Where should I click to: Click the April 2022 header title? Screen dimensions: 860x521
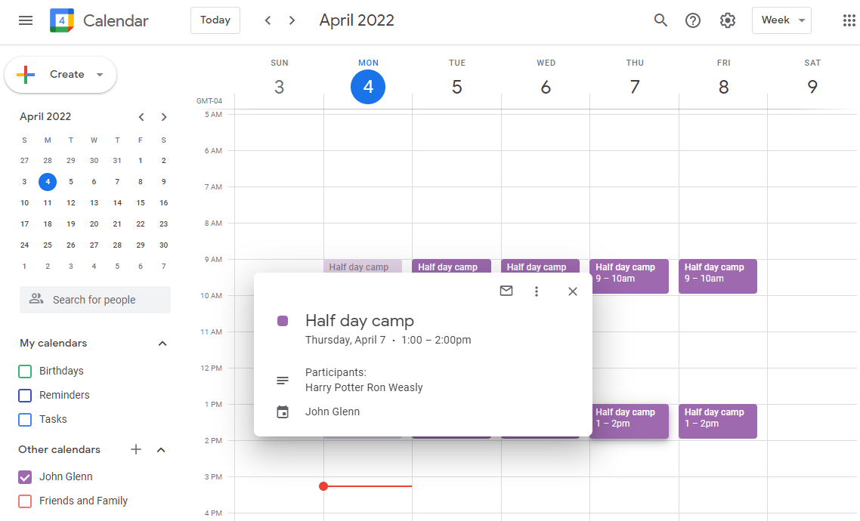pos(357,20)
